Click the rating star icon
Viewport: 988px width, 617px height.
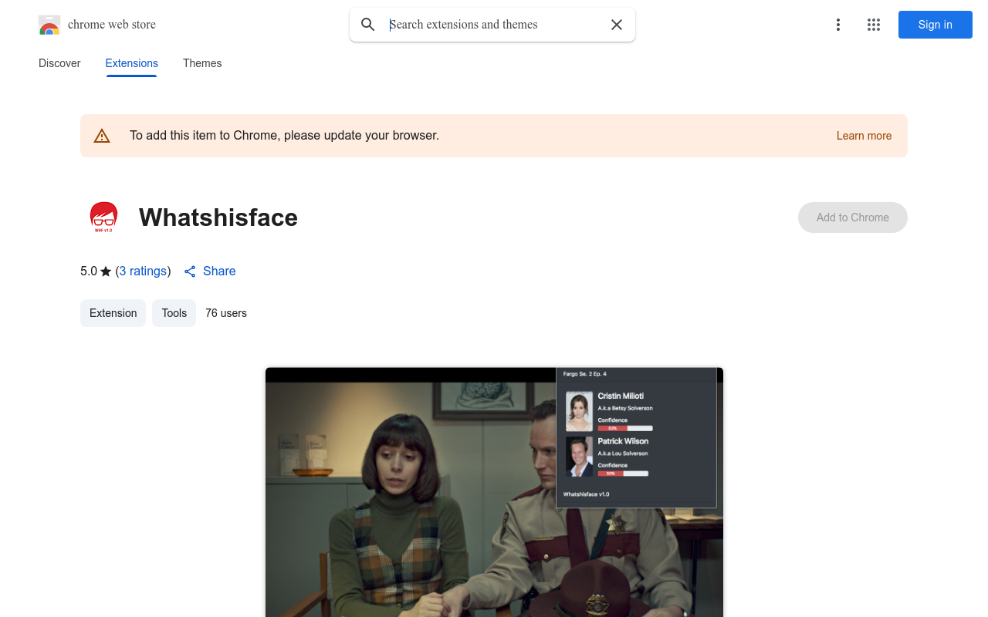coord(106,271)
